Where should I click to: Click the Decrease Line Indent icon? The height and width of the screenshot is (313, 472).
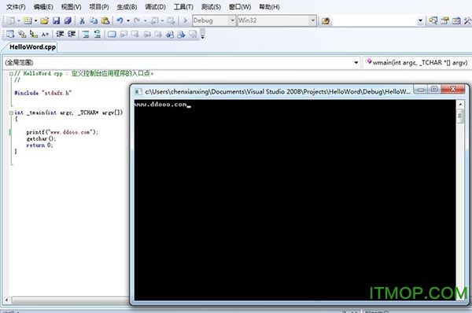click(x=60, y=35)
